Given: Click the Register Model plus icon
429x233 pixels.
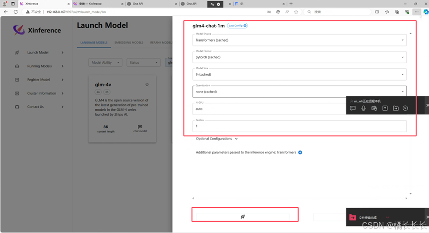Looking at the screenshot, I should click(x=17, y=80).
